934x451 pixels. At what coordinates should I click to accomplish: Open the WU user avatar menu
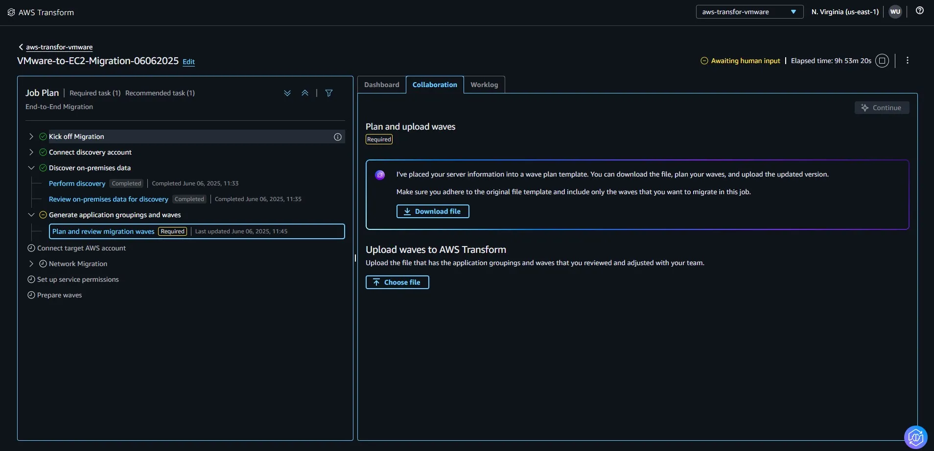tap(895, 12)
